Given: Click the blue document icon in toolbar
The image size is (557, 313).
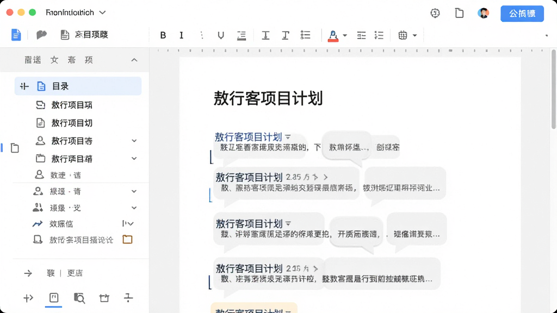Looking at the screenshot, I should click(16, 35).
